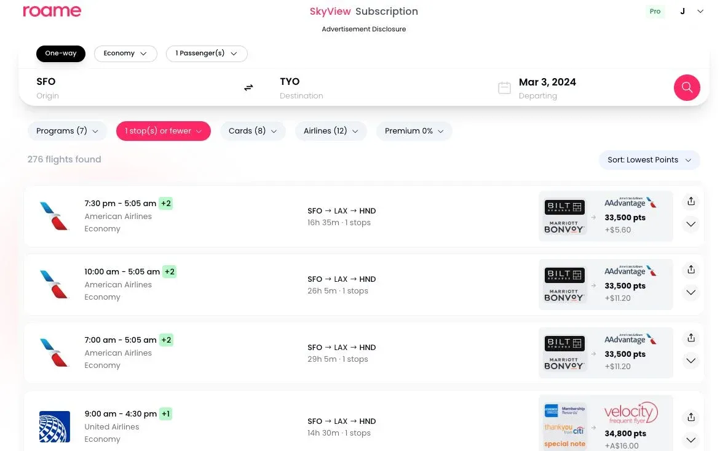Click the +A$16.00 fee text

click(622, 446)
